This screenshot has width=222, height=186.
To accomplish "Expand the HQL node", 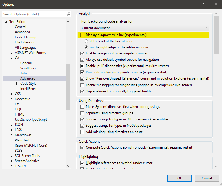I will [11, 109].
